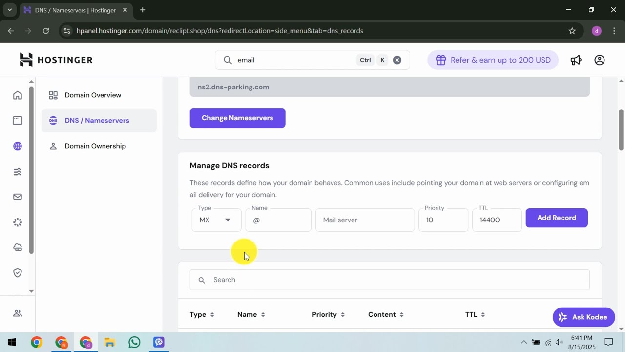Viewport: 625px width, 352px height.
Task: Click the page vertical scrollbar thumb
Action: pos(621,130)
